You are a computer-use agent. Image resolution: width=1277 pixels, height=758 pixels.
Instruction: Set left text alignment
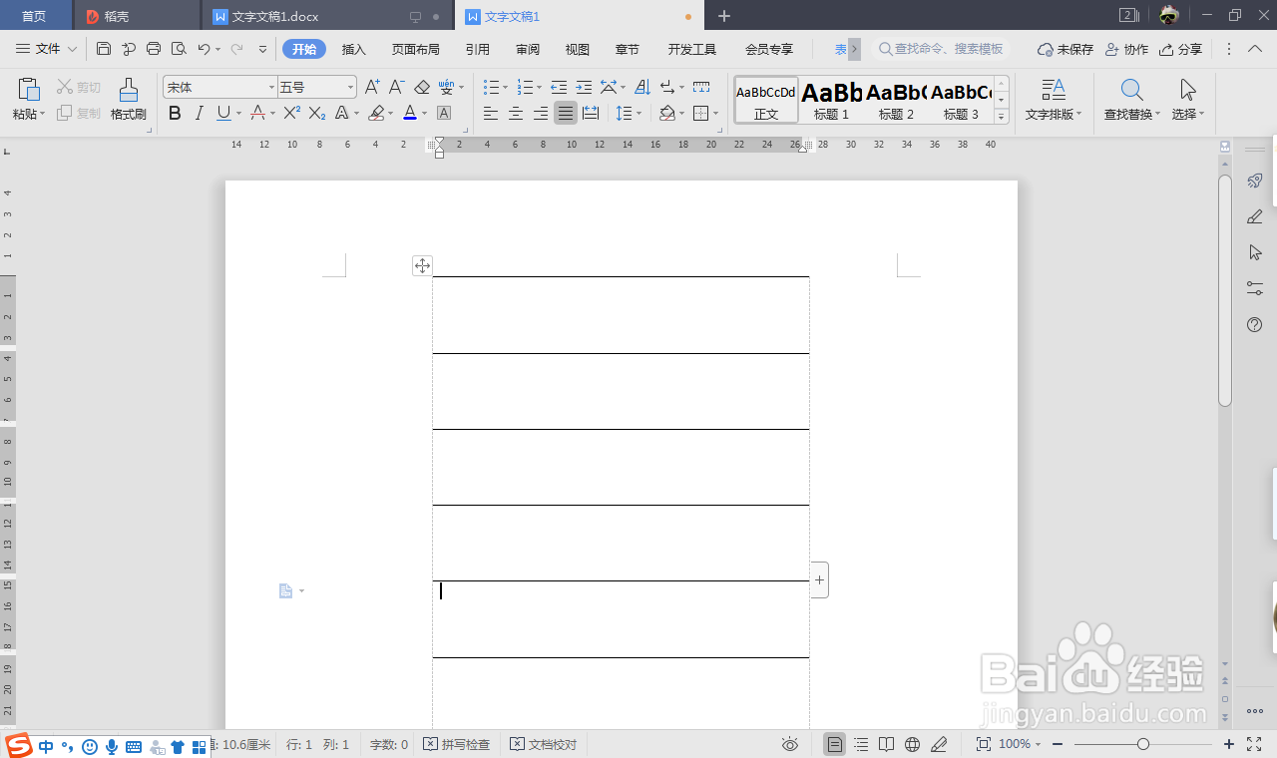point(491,113)
